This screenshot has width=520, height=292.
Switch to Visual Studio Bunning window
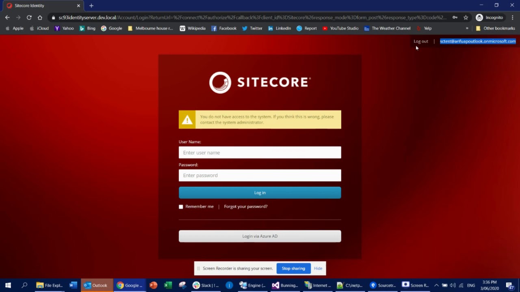click(x=285, y=286)
